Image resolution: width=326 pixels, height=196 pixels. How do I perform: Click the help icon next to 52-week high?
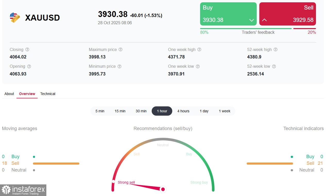click(276, 49)
